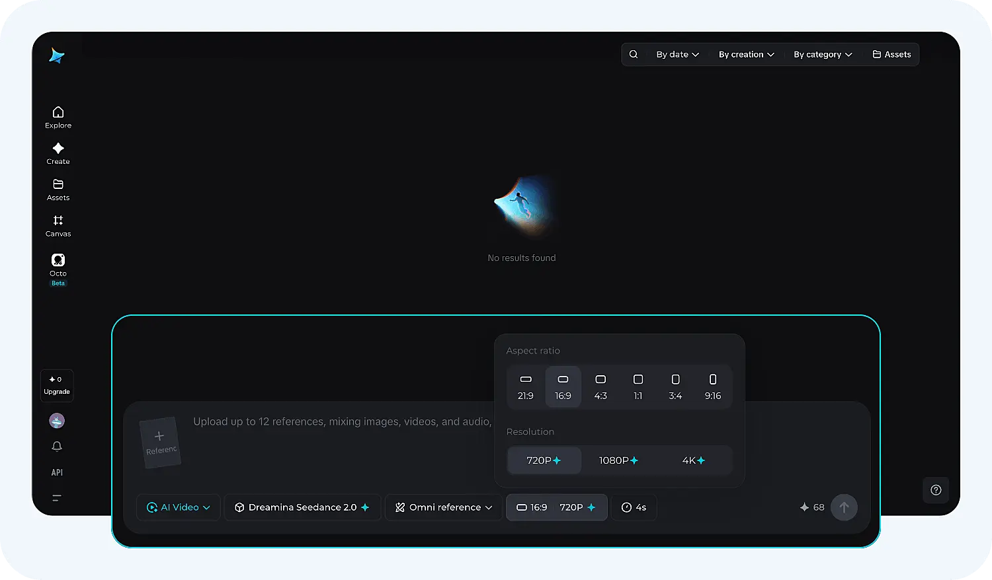Choose 1080P resolution
The width and height of the screenshot is (992, 580).
click(x=619, y=460)
